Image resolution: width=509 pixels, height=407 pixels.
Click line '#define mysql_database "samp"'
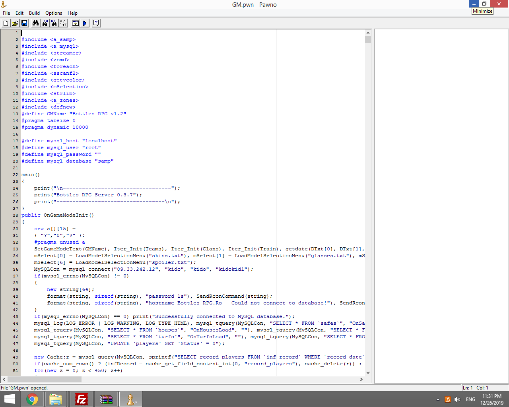[x=68, y=161]
